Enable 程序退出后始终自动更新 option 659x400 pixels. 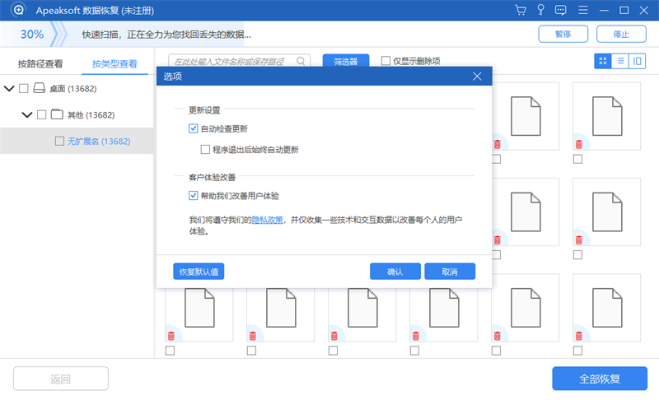(205, 150)
